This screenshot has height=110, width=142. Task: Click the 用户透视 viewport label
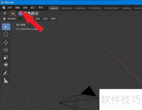click(21, 25)
